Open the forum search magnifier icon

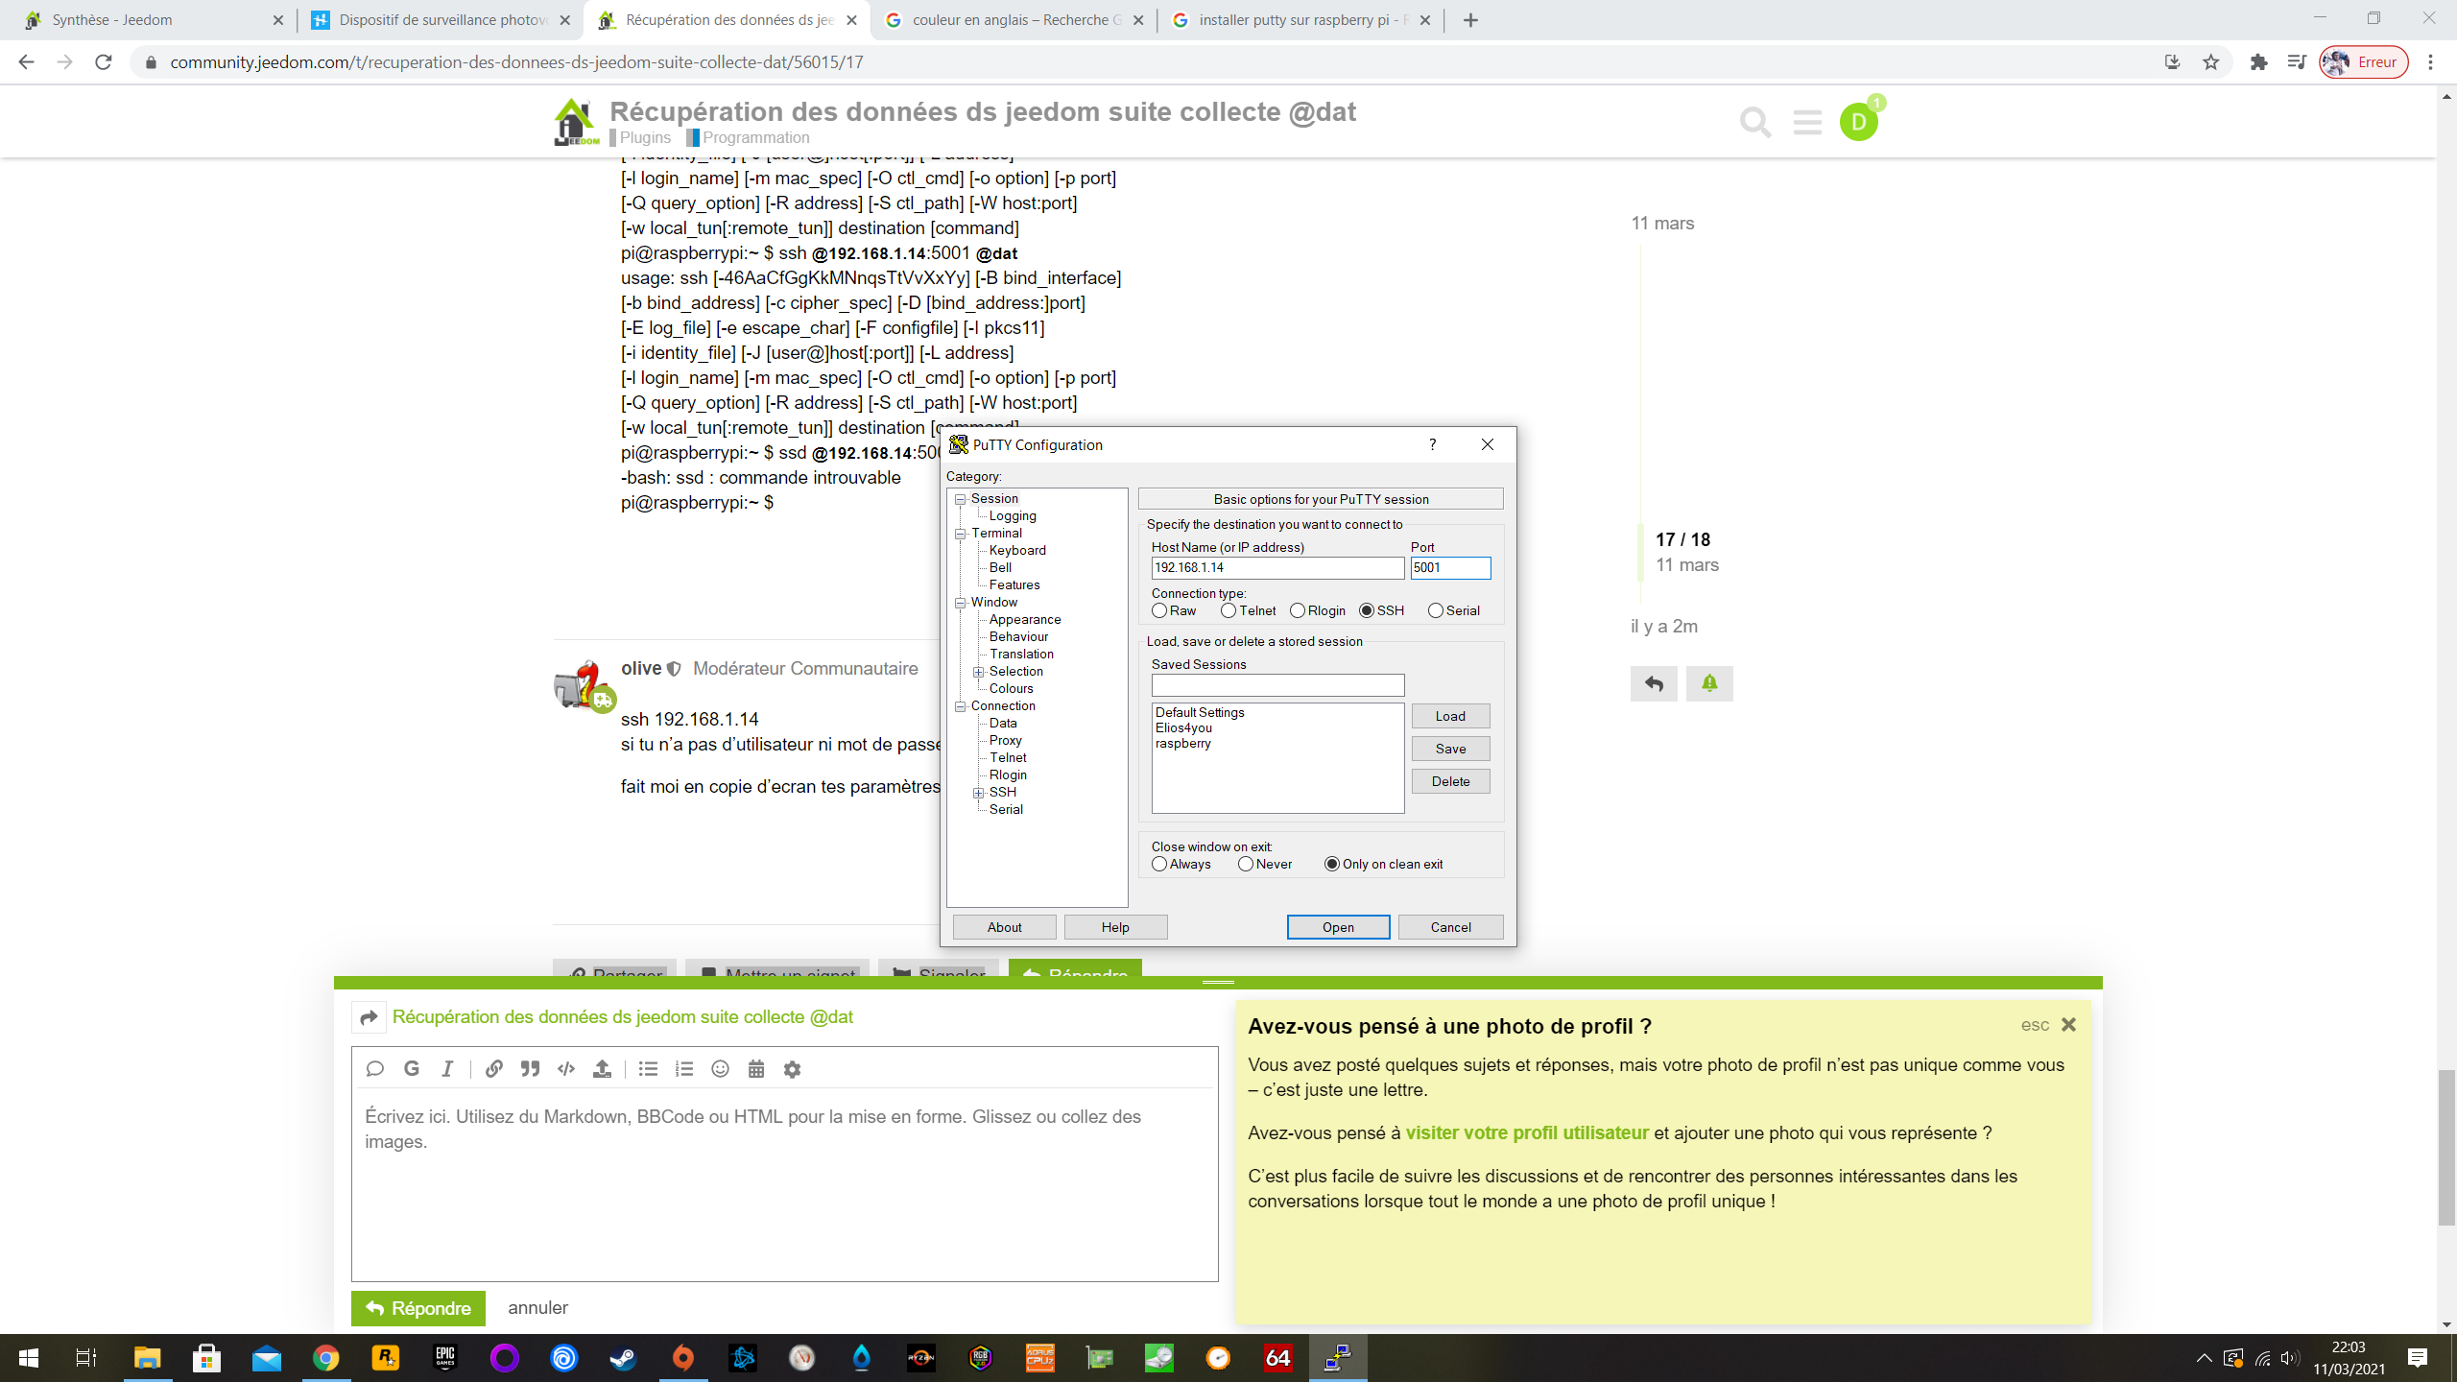(1755, 122)
